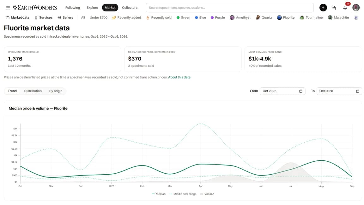Click the Most common price band card
The image size is (364, 205).
303,59
